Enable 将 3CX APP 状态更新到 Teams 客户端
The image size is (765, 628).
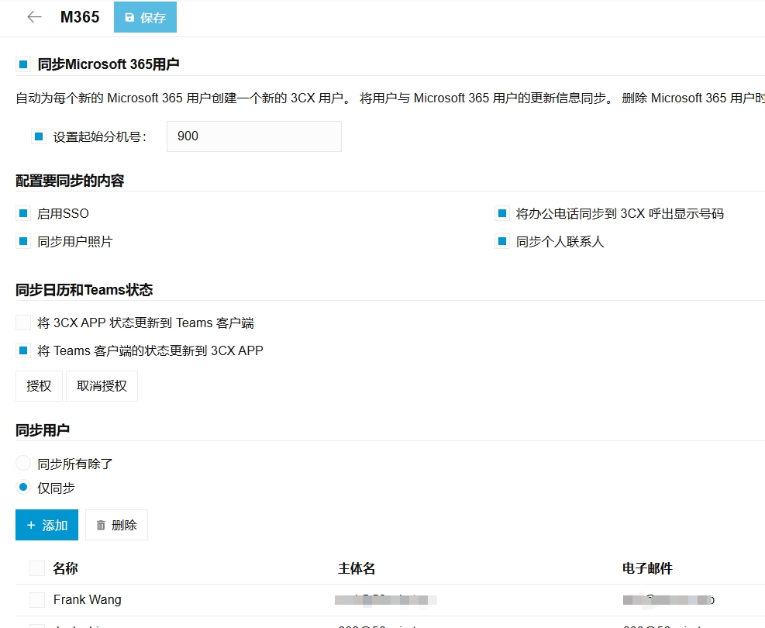click(x=23, y=323)
